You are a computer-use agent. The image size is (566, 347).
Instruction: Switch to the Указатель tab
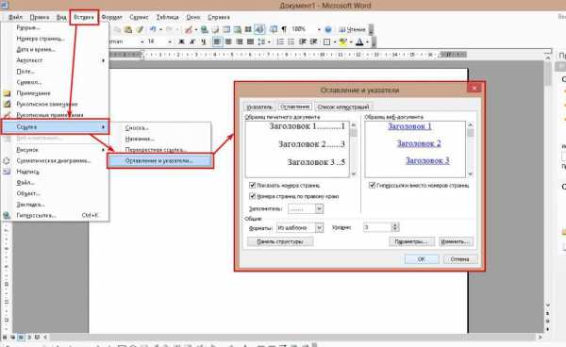259,107
